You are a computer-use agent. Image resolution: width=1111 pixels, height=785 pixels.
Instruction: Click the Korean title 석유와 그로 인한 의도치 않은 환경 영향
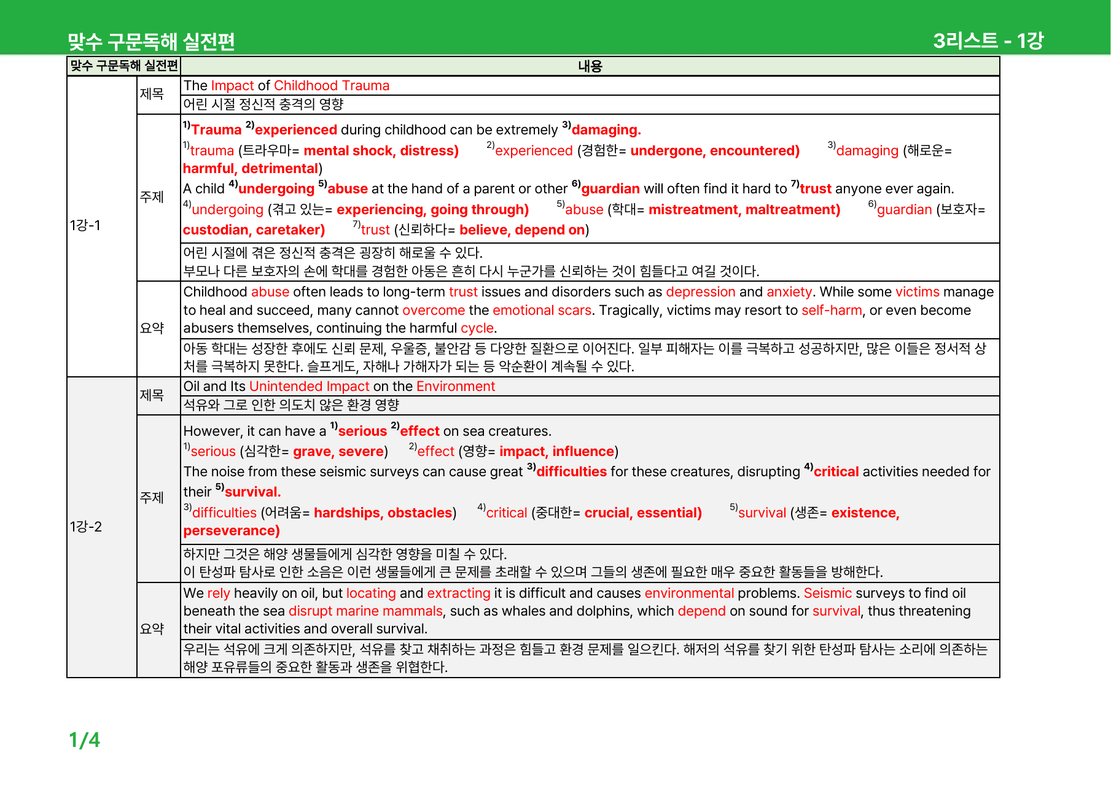[292, 404]
